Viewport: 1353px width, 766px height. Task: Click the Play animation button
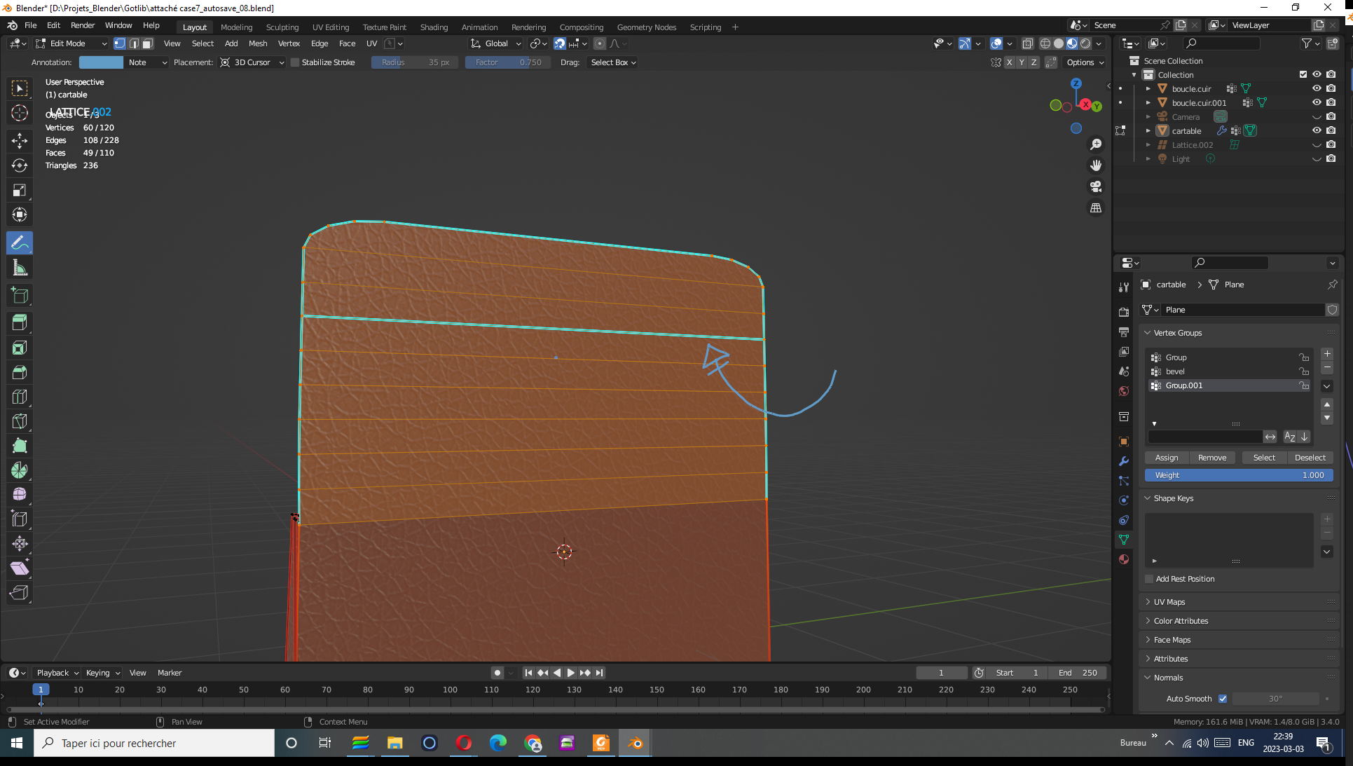(x=570, y=673)
